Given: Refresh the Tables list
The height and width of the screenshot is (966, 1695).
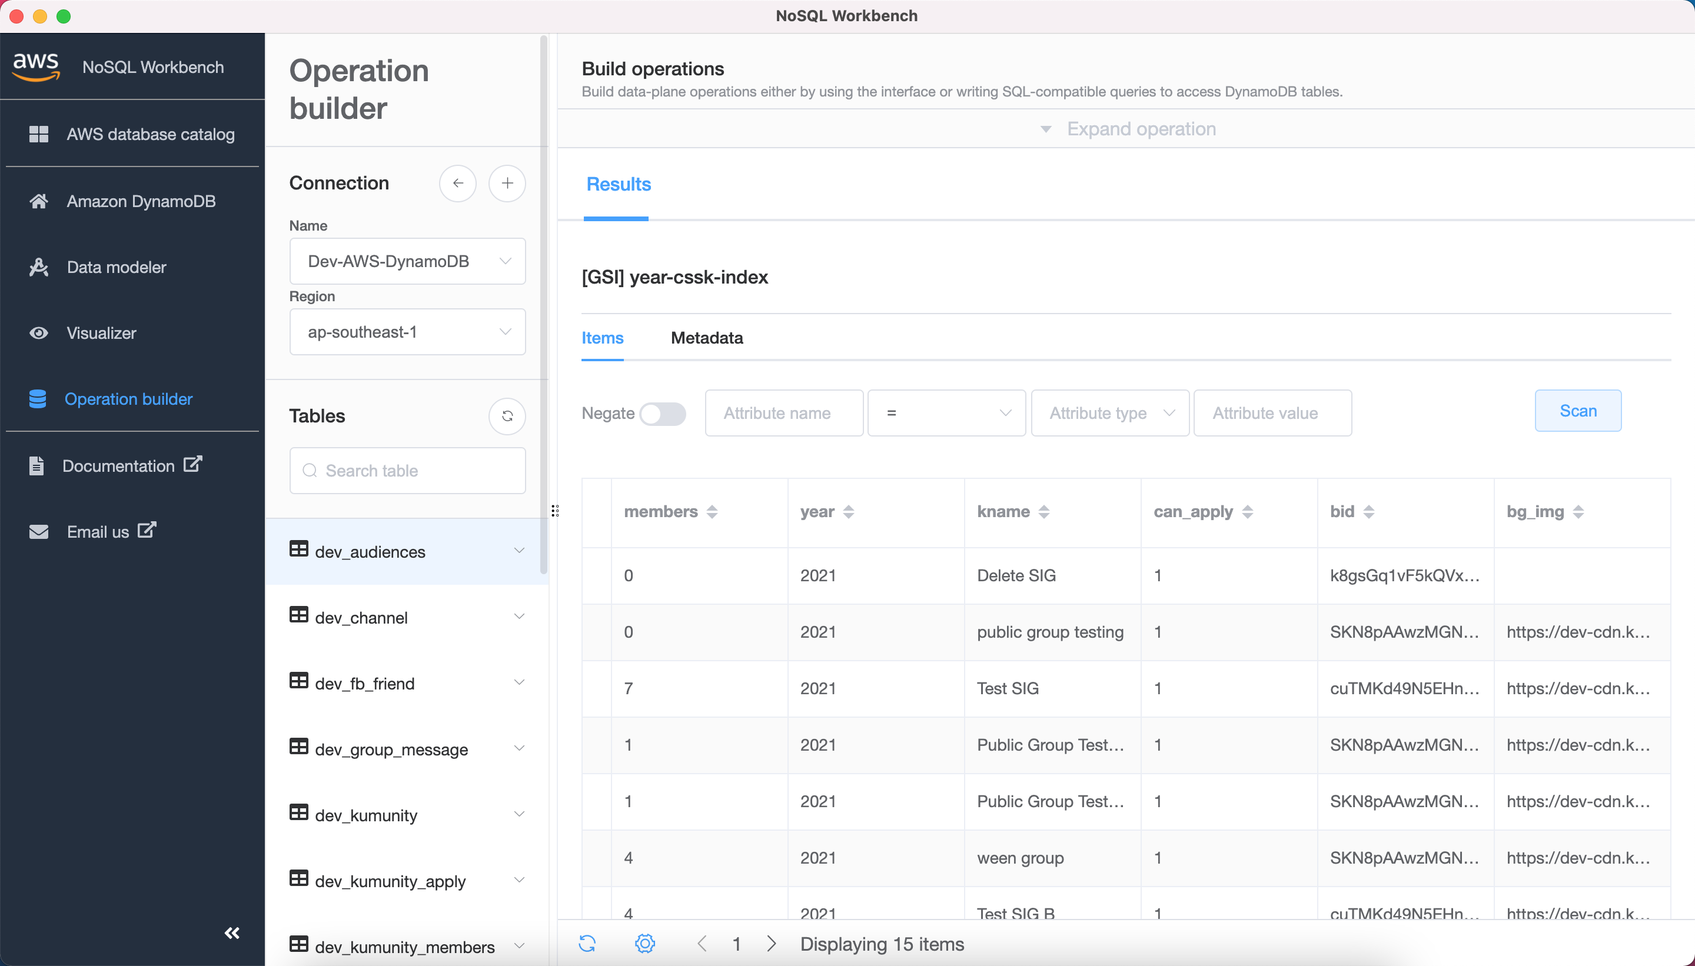Looking at the screenshot, I should [507, 416].
